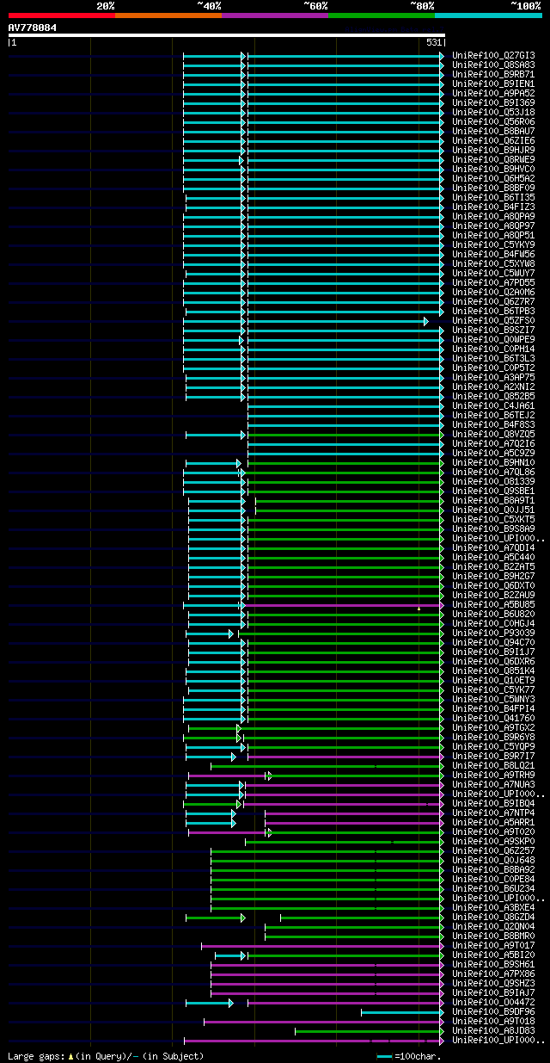Select the UniRef100_A9TGX2 label

click(493, 727)
